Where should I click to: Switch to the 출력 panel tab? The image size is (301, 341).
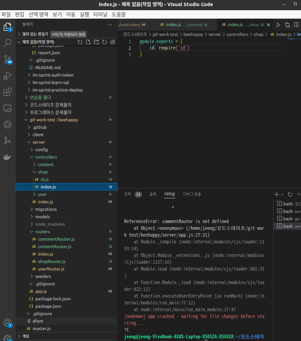153,194
